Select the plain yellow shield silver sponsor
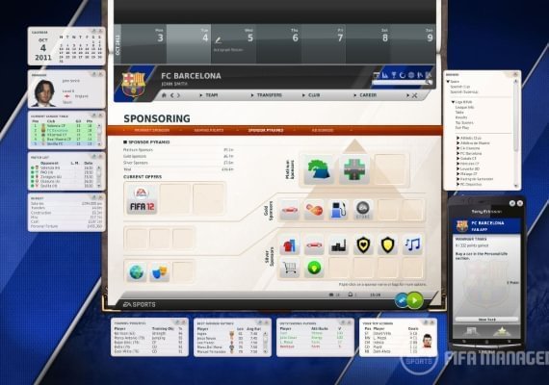Viewport: 549px width, 385px height. point(387,244)
